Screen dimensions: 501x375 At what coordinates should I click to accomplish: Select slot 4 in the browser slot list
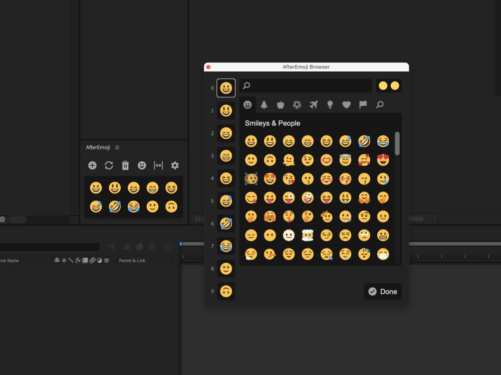pyautogui.click(x=226, y=178)
